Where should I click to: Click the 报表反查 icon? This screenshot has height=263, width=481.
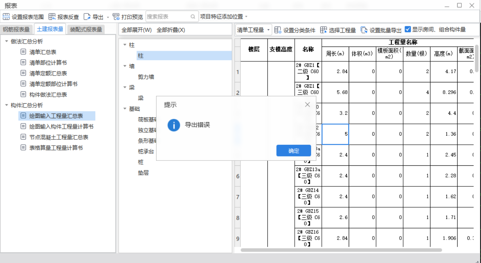click(x=52, y=17)
